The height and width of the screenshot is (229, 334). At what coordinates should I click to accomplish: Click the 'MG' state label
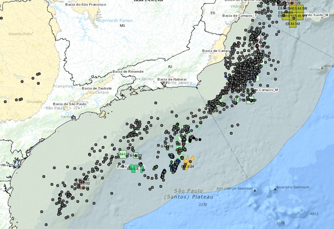click(x=122, y=25)
